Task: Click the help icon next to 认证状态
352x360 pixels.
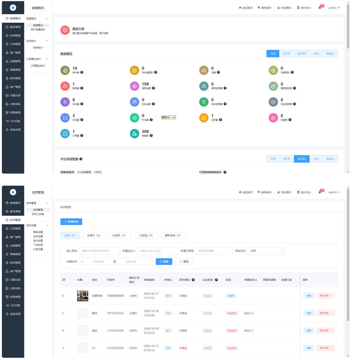Action: coord(217,280)
